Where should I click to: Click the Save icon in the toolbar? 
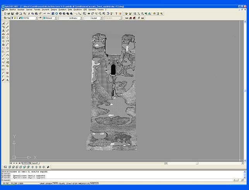coord(12,14)
